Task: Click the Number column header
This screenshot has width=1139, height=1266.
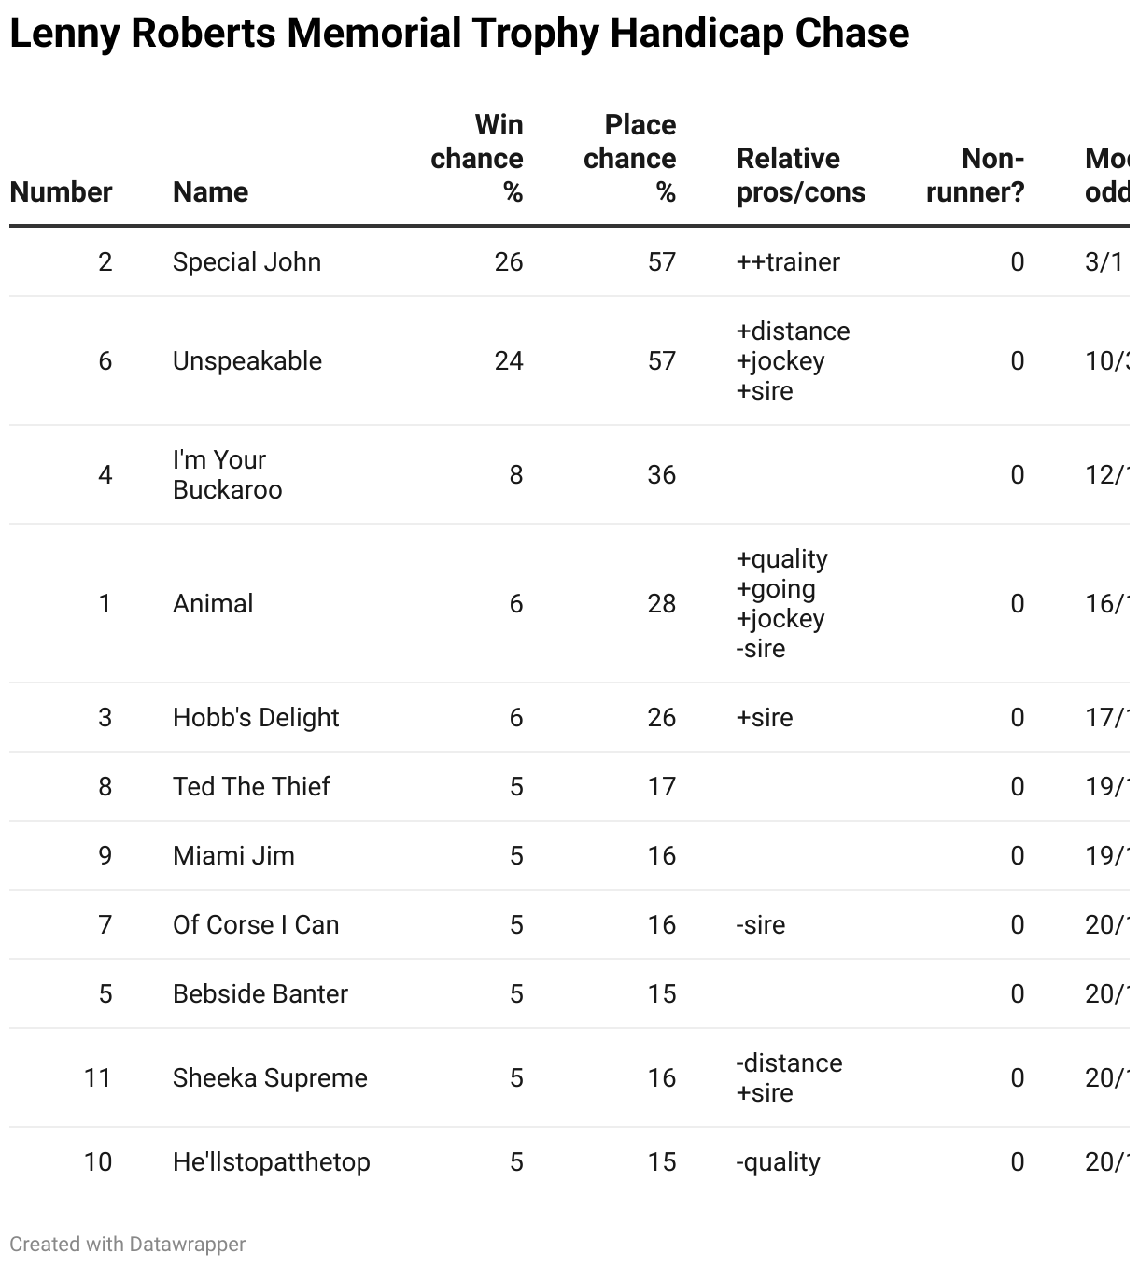Action: [x=61, y=192]
